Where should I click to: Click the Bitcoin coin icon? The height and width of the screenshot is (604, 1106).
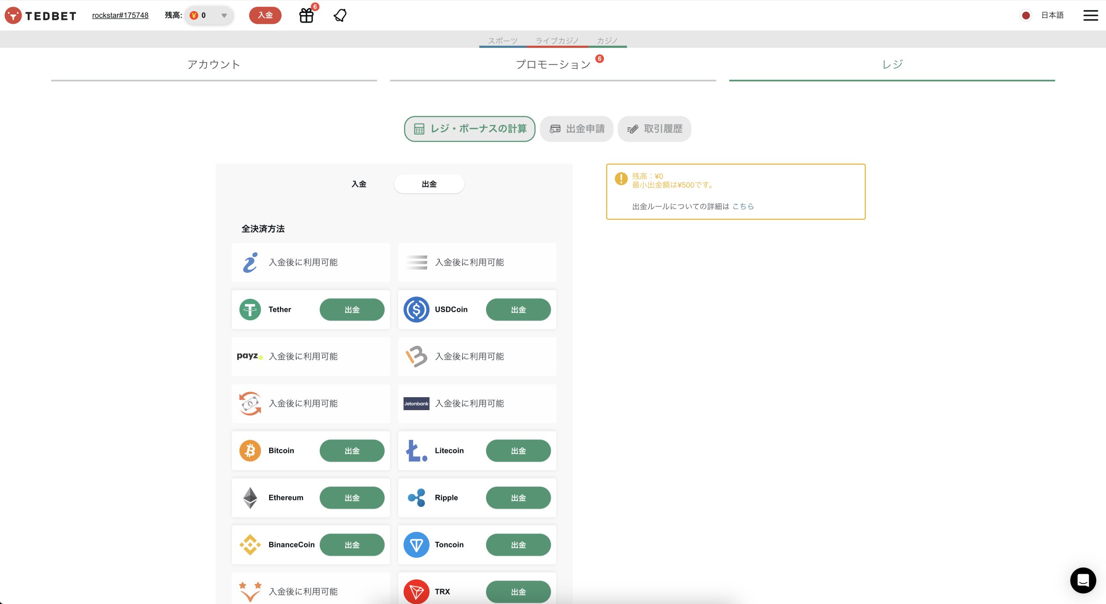(x=250, y=450)
